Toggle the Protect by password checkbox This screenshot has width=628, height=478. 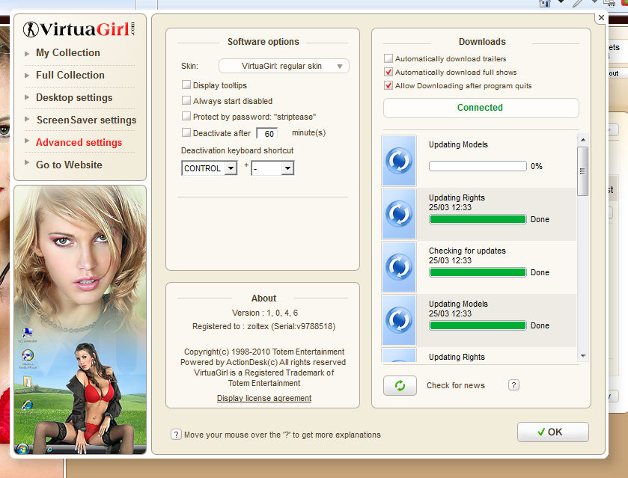click(186, 117)
